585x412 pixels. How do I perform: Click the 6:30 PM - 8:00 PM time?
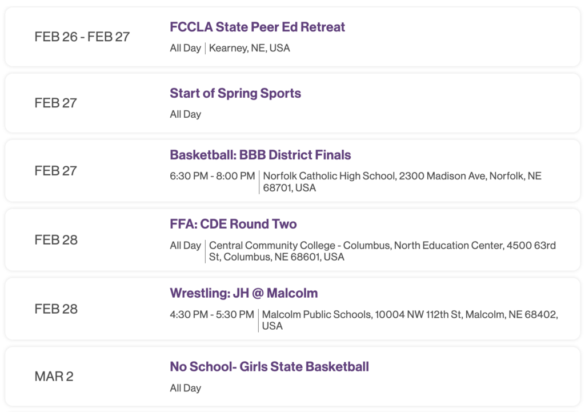(x=213, y=176)
